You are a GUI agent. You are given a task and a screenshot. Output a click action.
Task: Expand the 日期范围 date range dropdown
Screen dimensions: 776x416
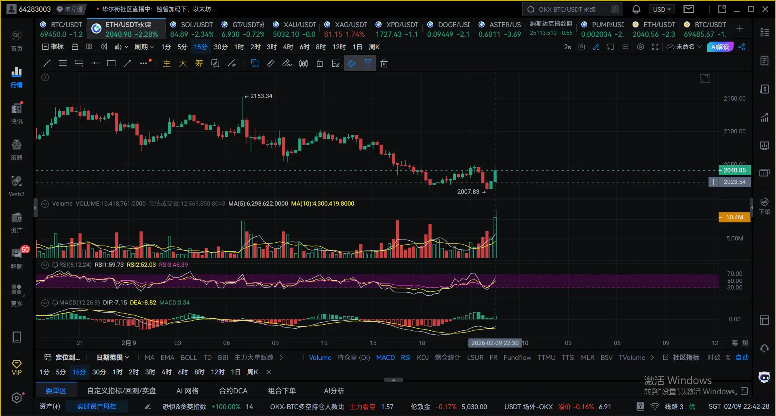(x=113, y=357)
